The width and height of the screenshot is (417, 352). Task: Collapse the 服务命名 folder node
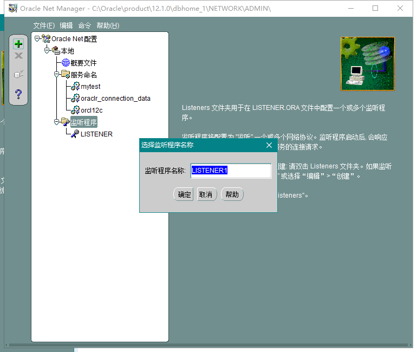[x=56, y=74]
